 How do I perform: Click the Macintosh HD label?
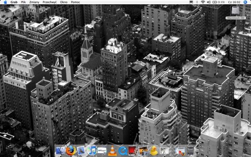point(236,18)
